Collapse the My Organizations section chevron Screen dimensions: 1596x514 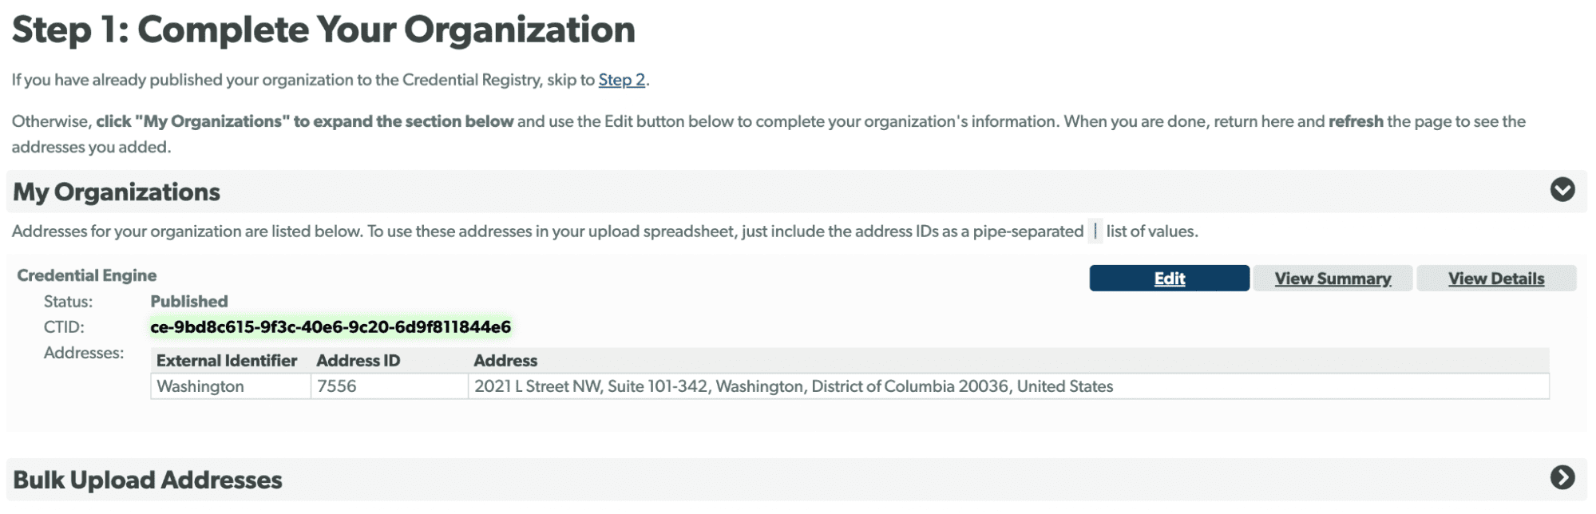(x=1563, y=192)
